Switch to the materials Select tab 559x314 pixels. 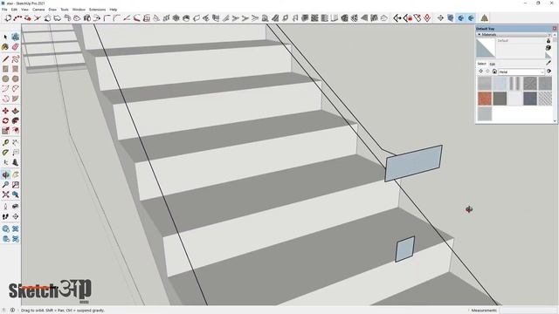(x=481, y=64)
